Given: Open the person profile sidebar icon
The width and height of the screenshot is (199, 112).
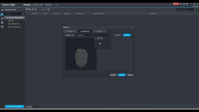Looking at the screenshot, I should (2, 22).
